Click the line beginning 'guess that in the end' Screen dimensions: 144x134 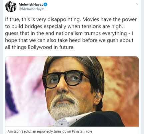click(x=69, y=33)
